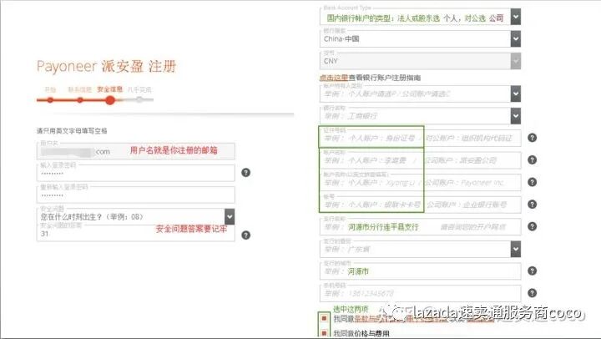Show help for the 李嘉贵 account name field

(x=532, y=160)
